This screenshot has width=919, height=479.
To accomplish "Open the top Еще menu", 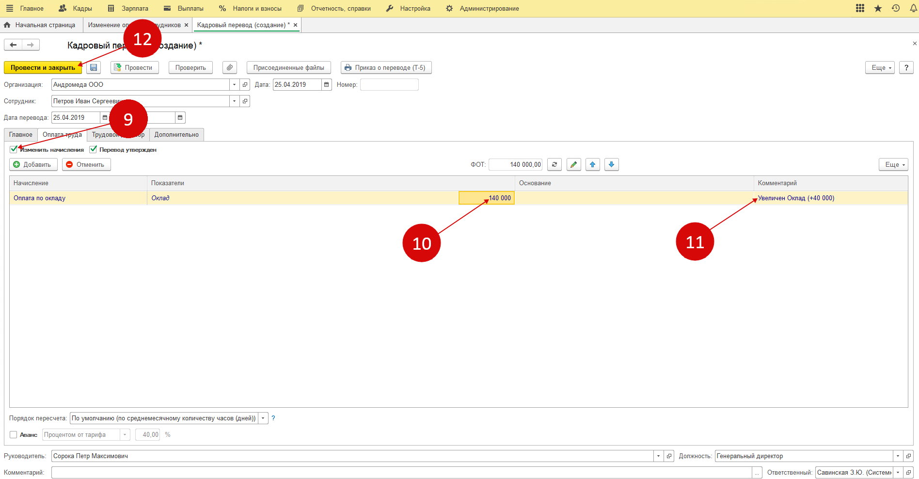I will click(880, 67).
